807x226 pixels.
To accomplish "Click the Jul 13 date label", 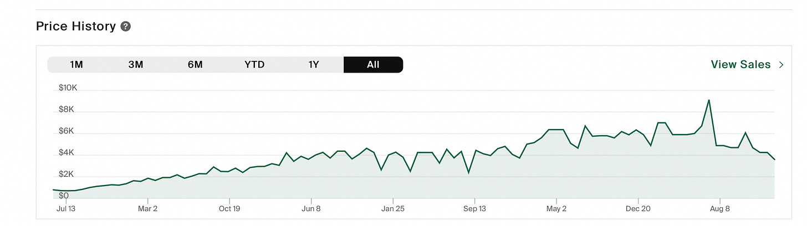I will [66, 209].
